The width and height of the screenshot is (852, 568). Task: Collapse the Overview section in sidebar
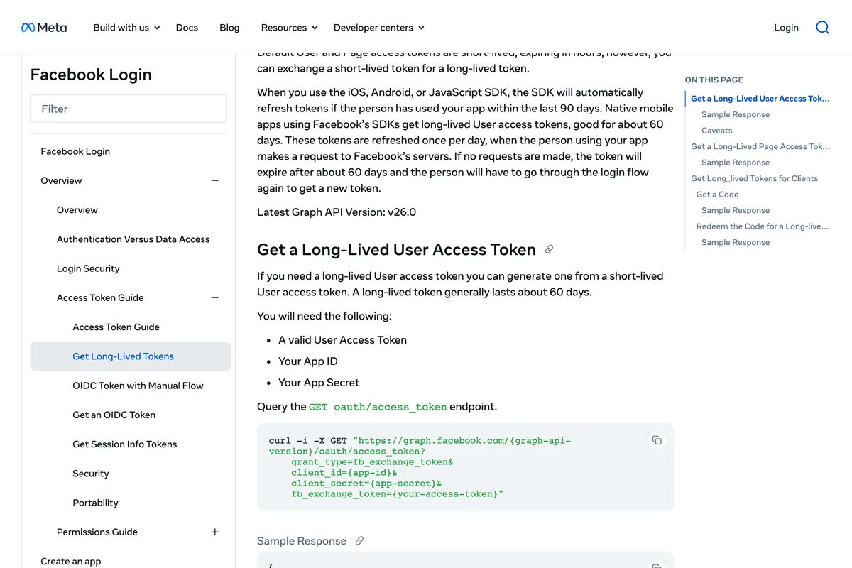click(x=215, y=181)
